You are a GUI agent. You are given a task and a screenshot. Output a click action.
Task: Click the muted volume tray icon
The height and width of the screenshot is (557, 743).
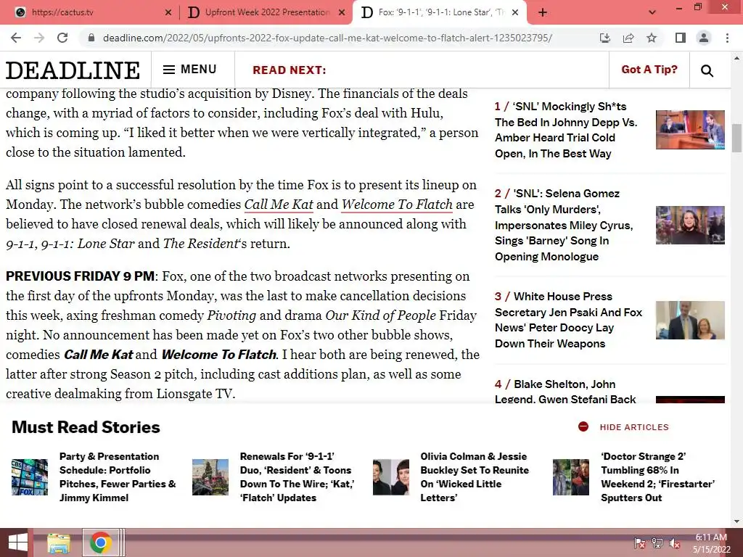click(675, 543)
